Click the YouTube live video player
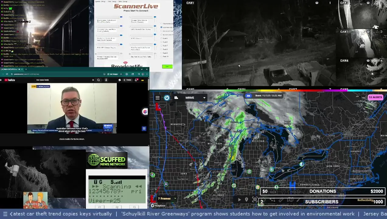 (x=72, y=108)
